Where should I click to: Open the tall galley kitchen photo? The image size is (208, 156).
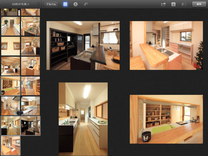83,119
